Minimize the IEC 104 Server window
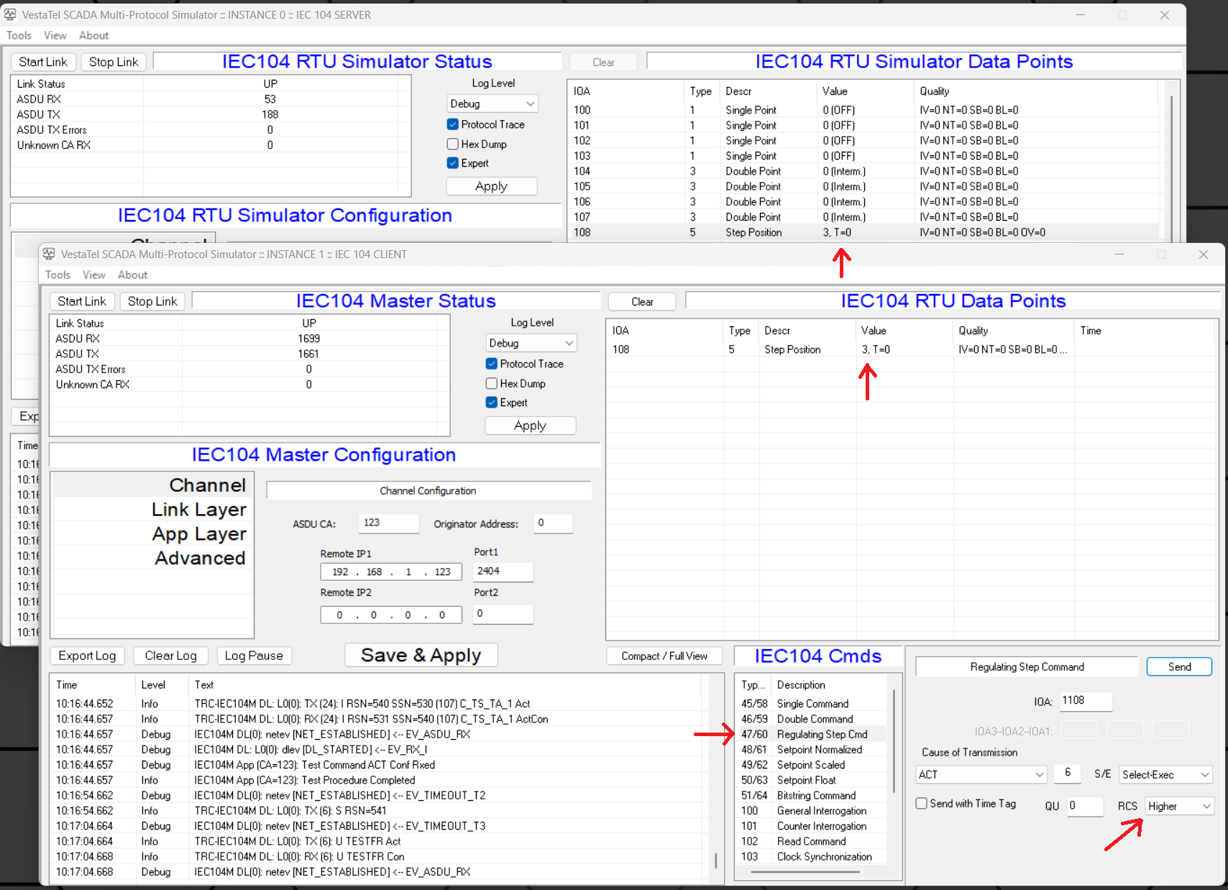This screenshot has width=1228, height=890. click(x=1080, y=15)
